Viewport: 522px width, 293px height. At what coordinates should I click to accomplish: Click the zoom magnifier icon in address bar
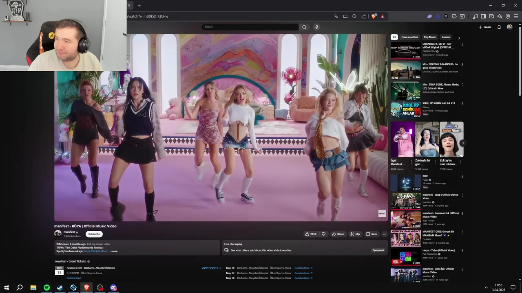pos(354,16)
